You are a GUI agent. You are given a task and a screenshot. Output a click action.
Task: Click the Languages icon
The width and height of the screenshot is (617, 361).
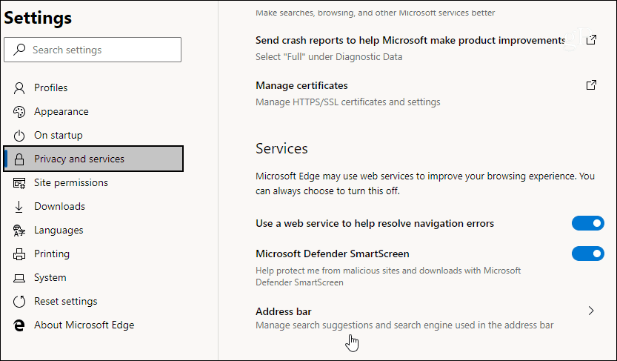pyautogui.click(x=19, y=231)
